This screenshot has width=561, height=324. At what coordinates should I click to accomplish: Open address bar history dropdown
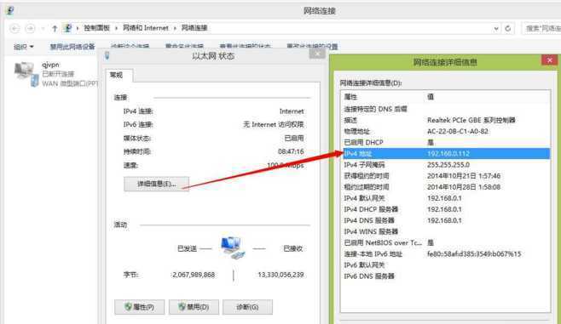click(x=496, y=29)
